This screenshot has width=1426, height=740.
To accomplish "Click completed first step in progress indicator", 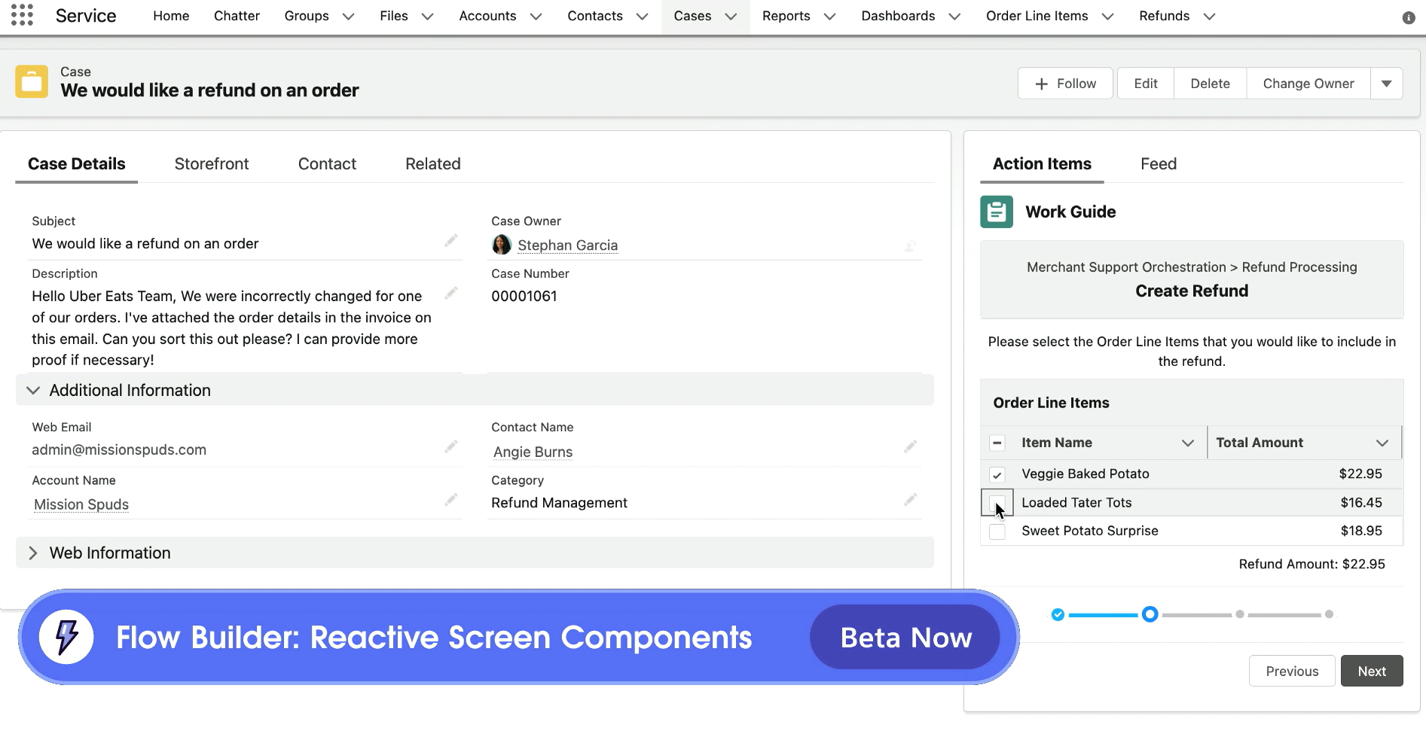I will pyautogui.click(x=1058, y=614).
